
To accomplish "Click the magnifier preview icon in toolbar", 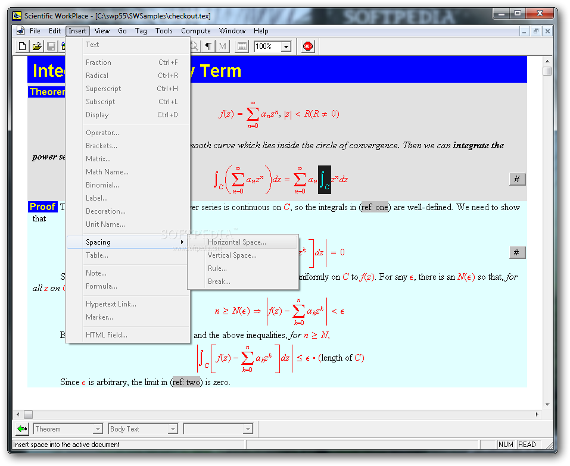I will [x=195, y=46].
